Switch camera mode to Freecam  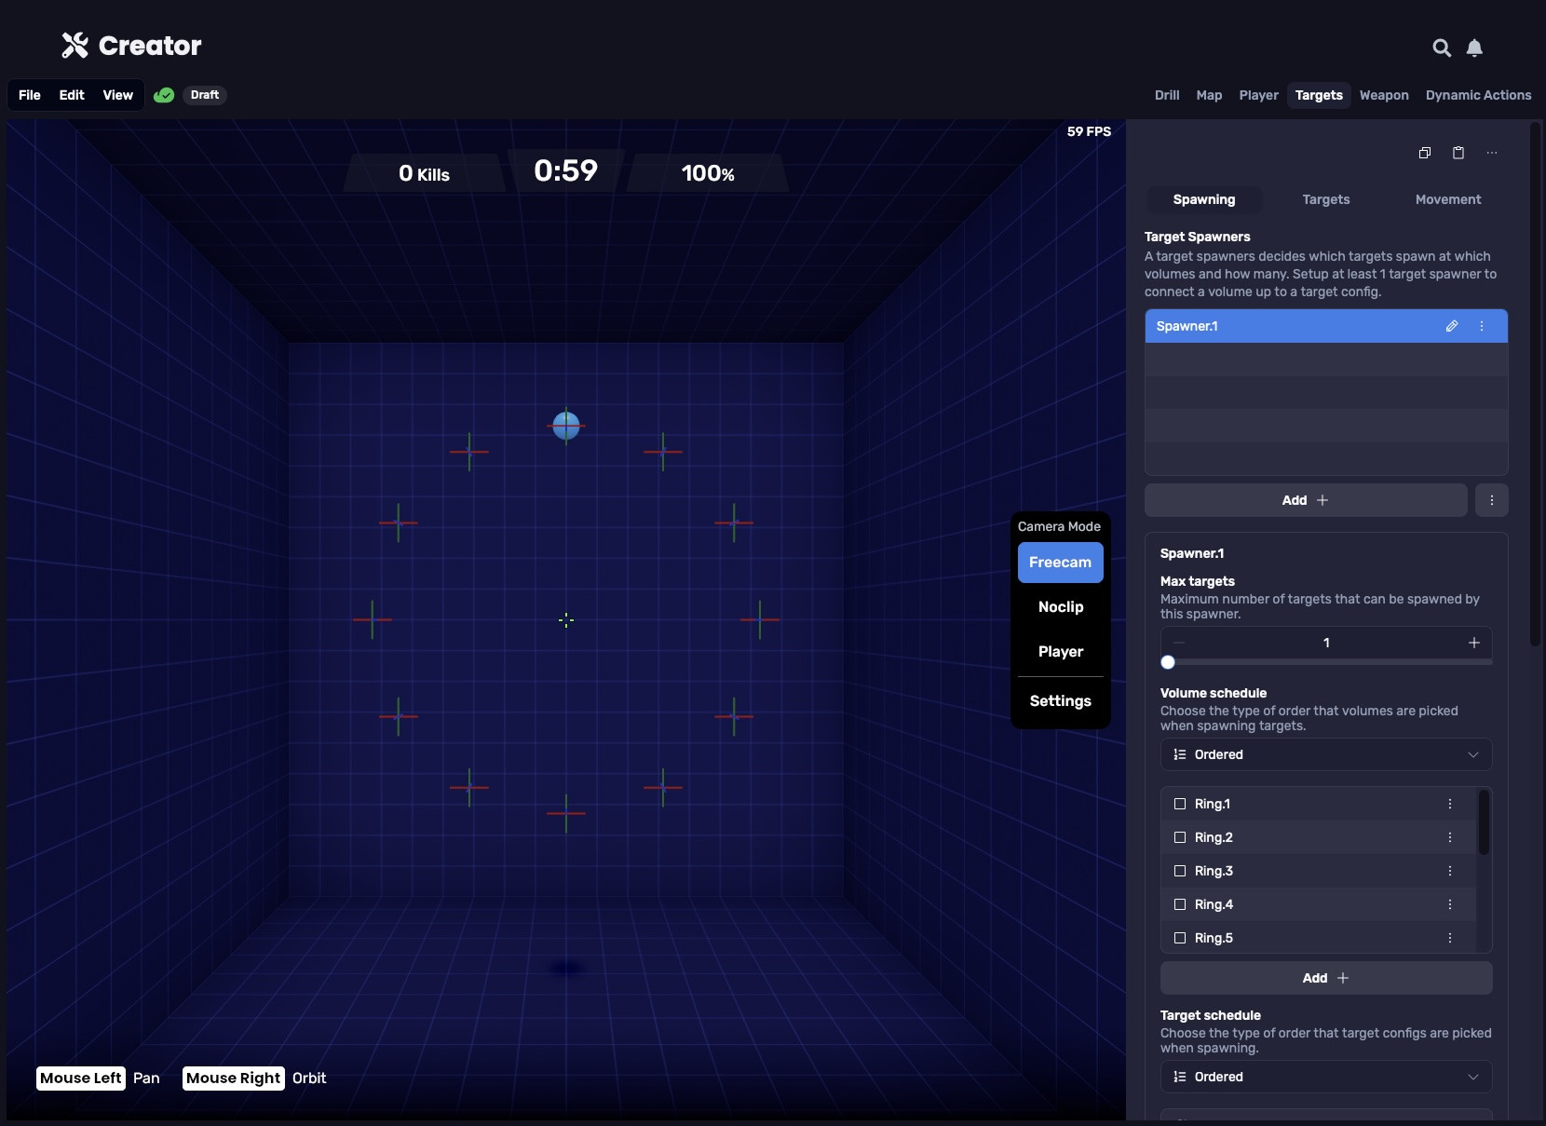pyautogui.click(x=1061, y=563)
